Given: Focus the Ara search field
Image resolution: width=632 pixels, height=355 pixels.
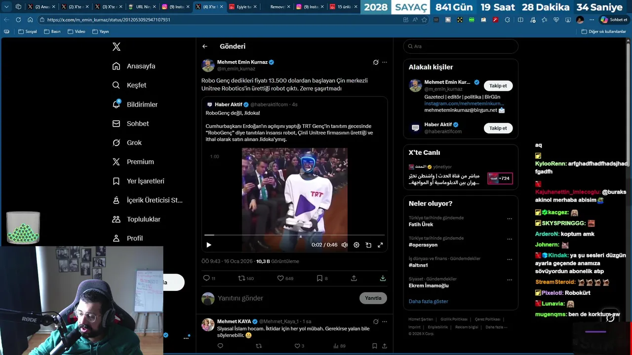Looking at the screenshot, I should coord(461,46).
